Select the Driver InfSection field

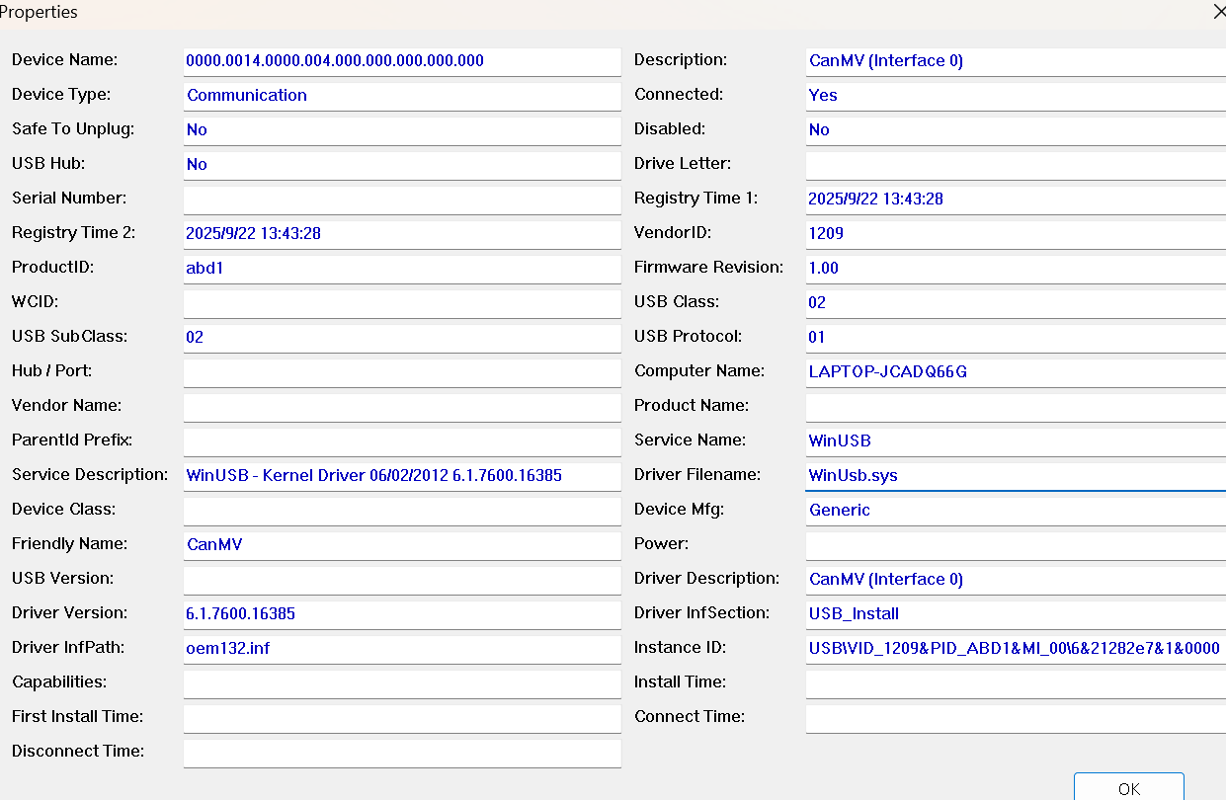[x=1015, y=614]
